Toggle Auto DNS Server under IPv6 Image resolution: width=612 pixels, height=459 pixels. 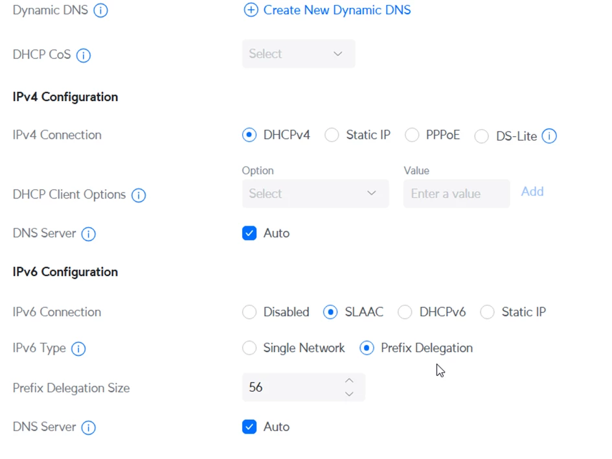[x=249, y=427]
